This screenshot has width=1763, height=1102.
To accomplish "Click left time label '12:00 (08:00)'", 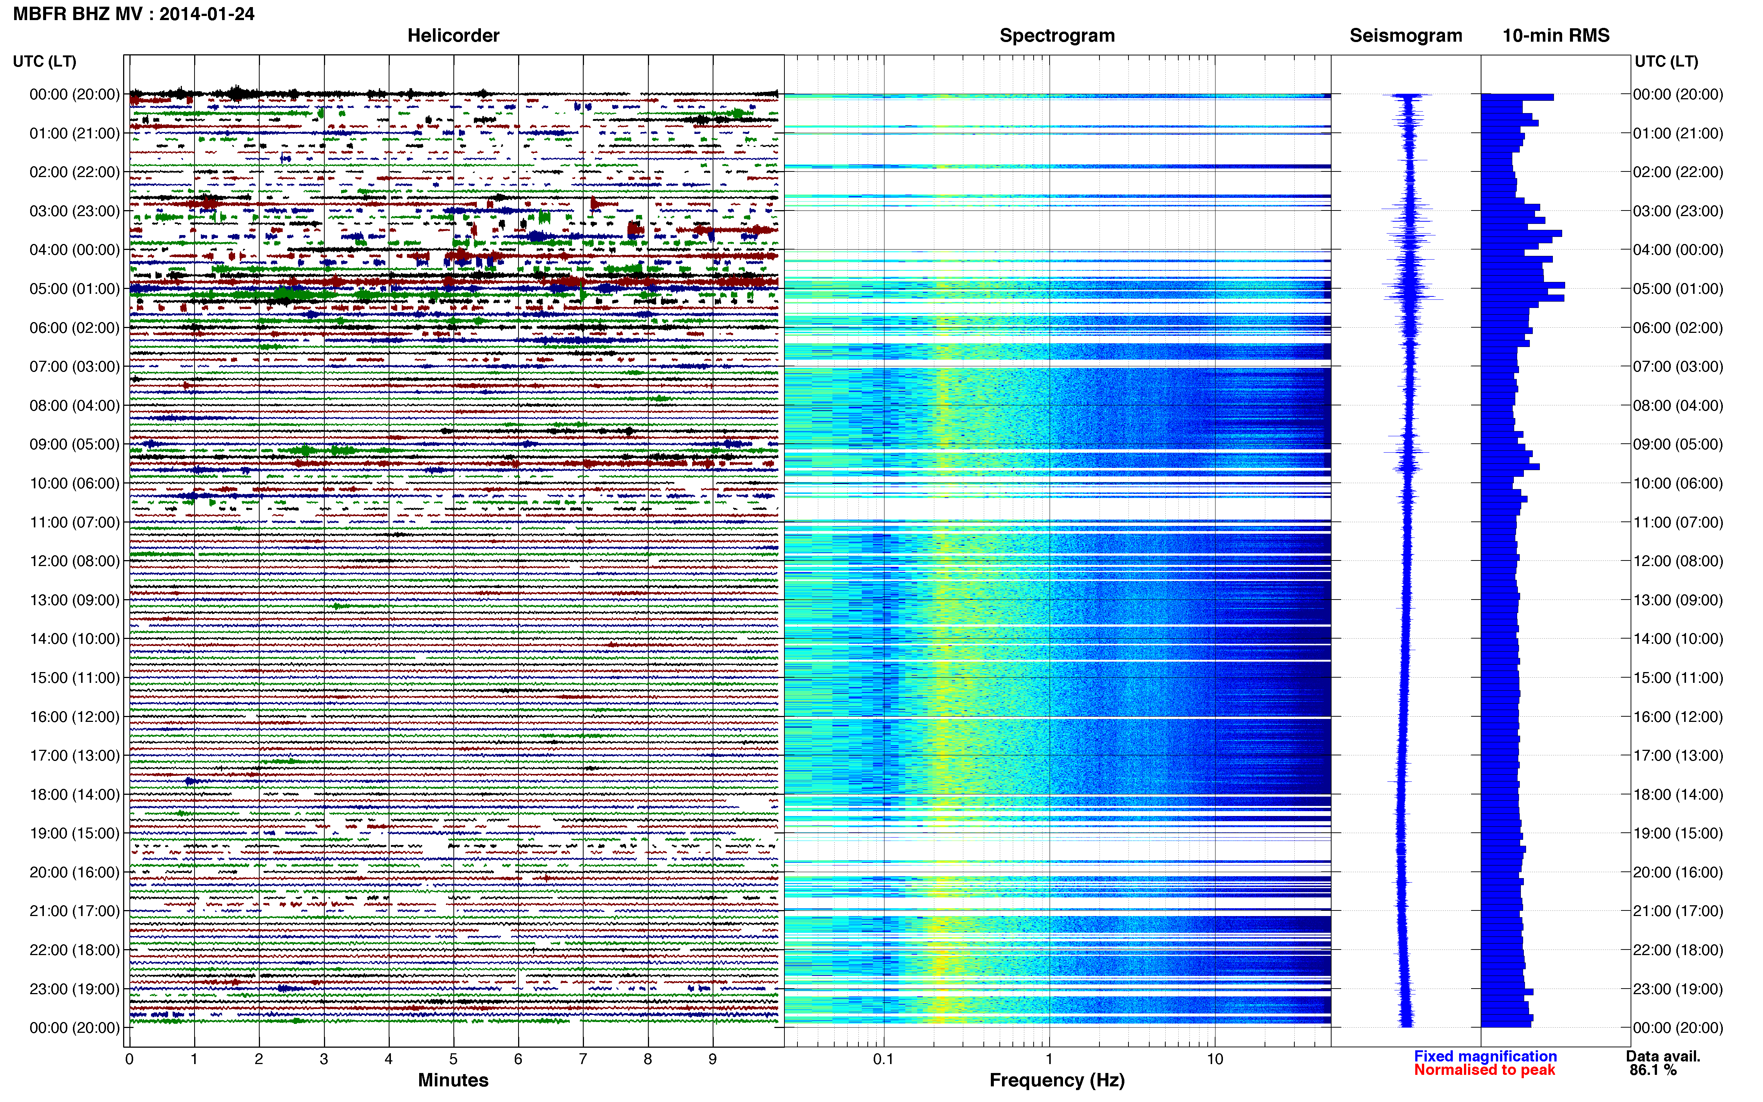I will (74, 561).
